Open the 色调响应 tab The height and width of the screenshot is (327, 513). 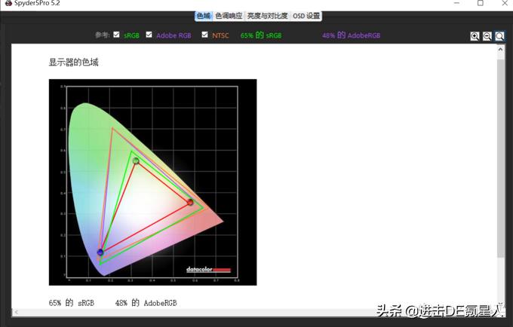pos(229,16)
